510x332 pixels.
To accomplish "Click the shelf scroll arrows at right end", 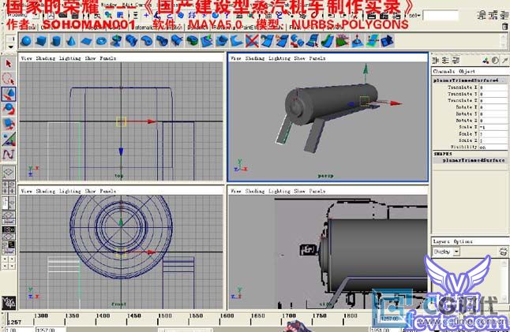I will click(x=504, y=41).
